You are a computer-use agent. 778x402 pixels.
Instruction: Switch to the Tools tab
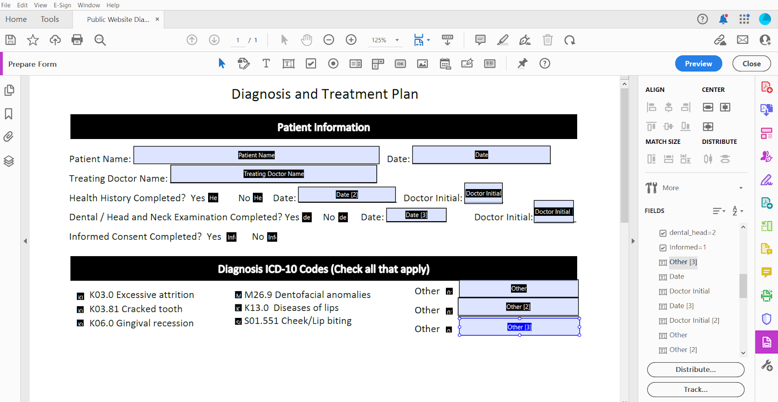point(50,19)
